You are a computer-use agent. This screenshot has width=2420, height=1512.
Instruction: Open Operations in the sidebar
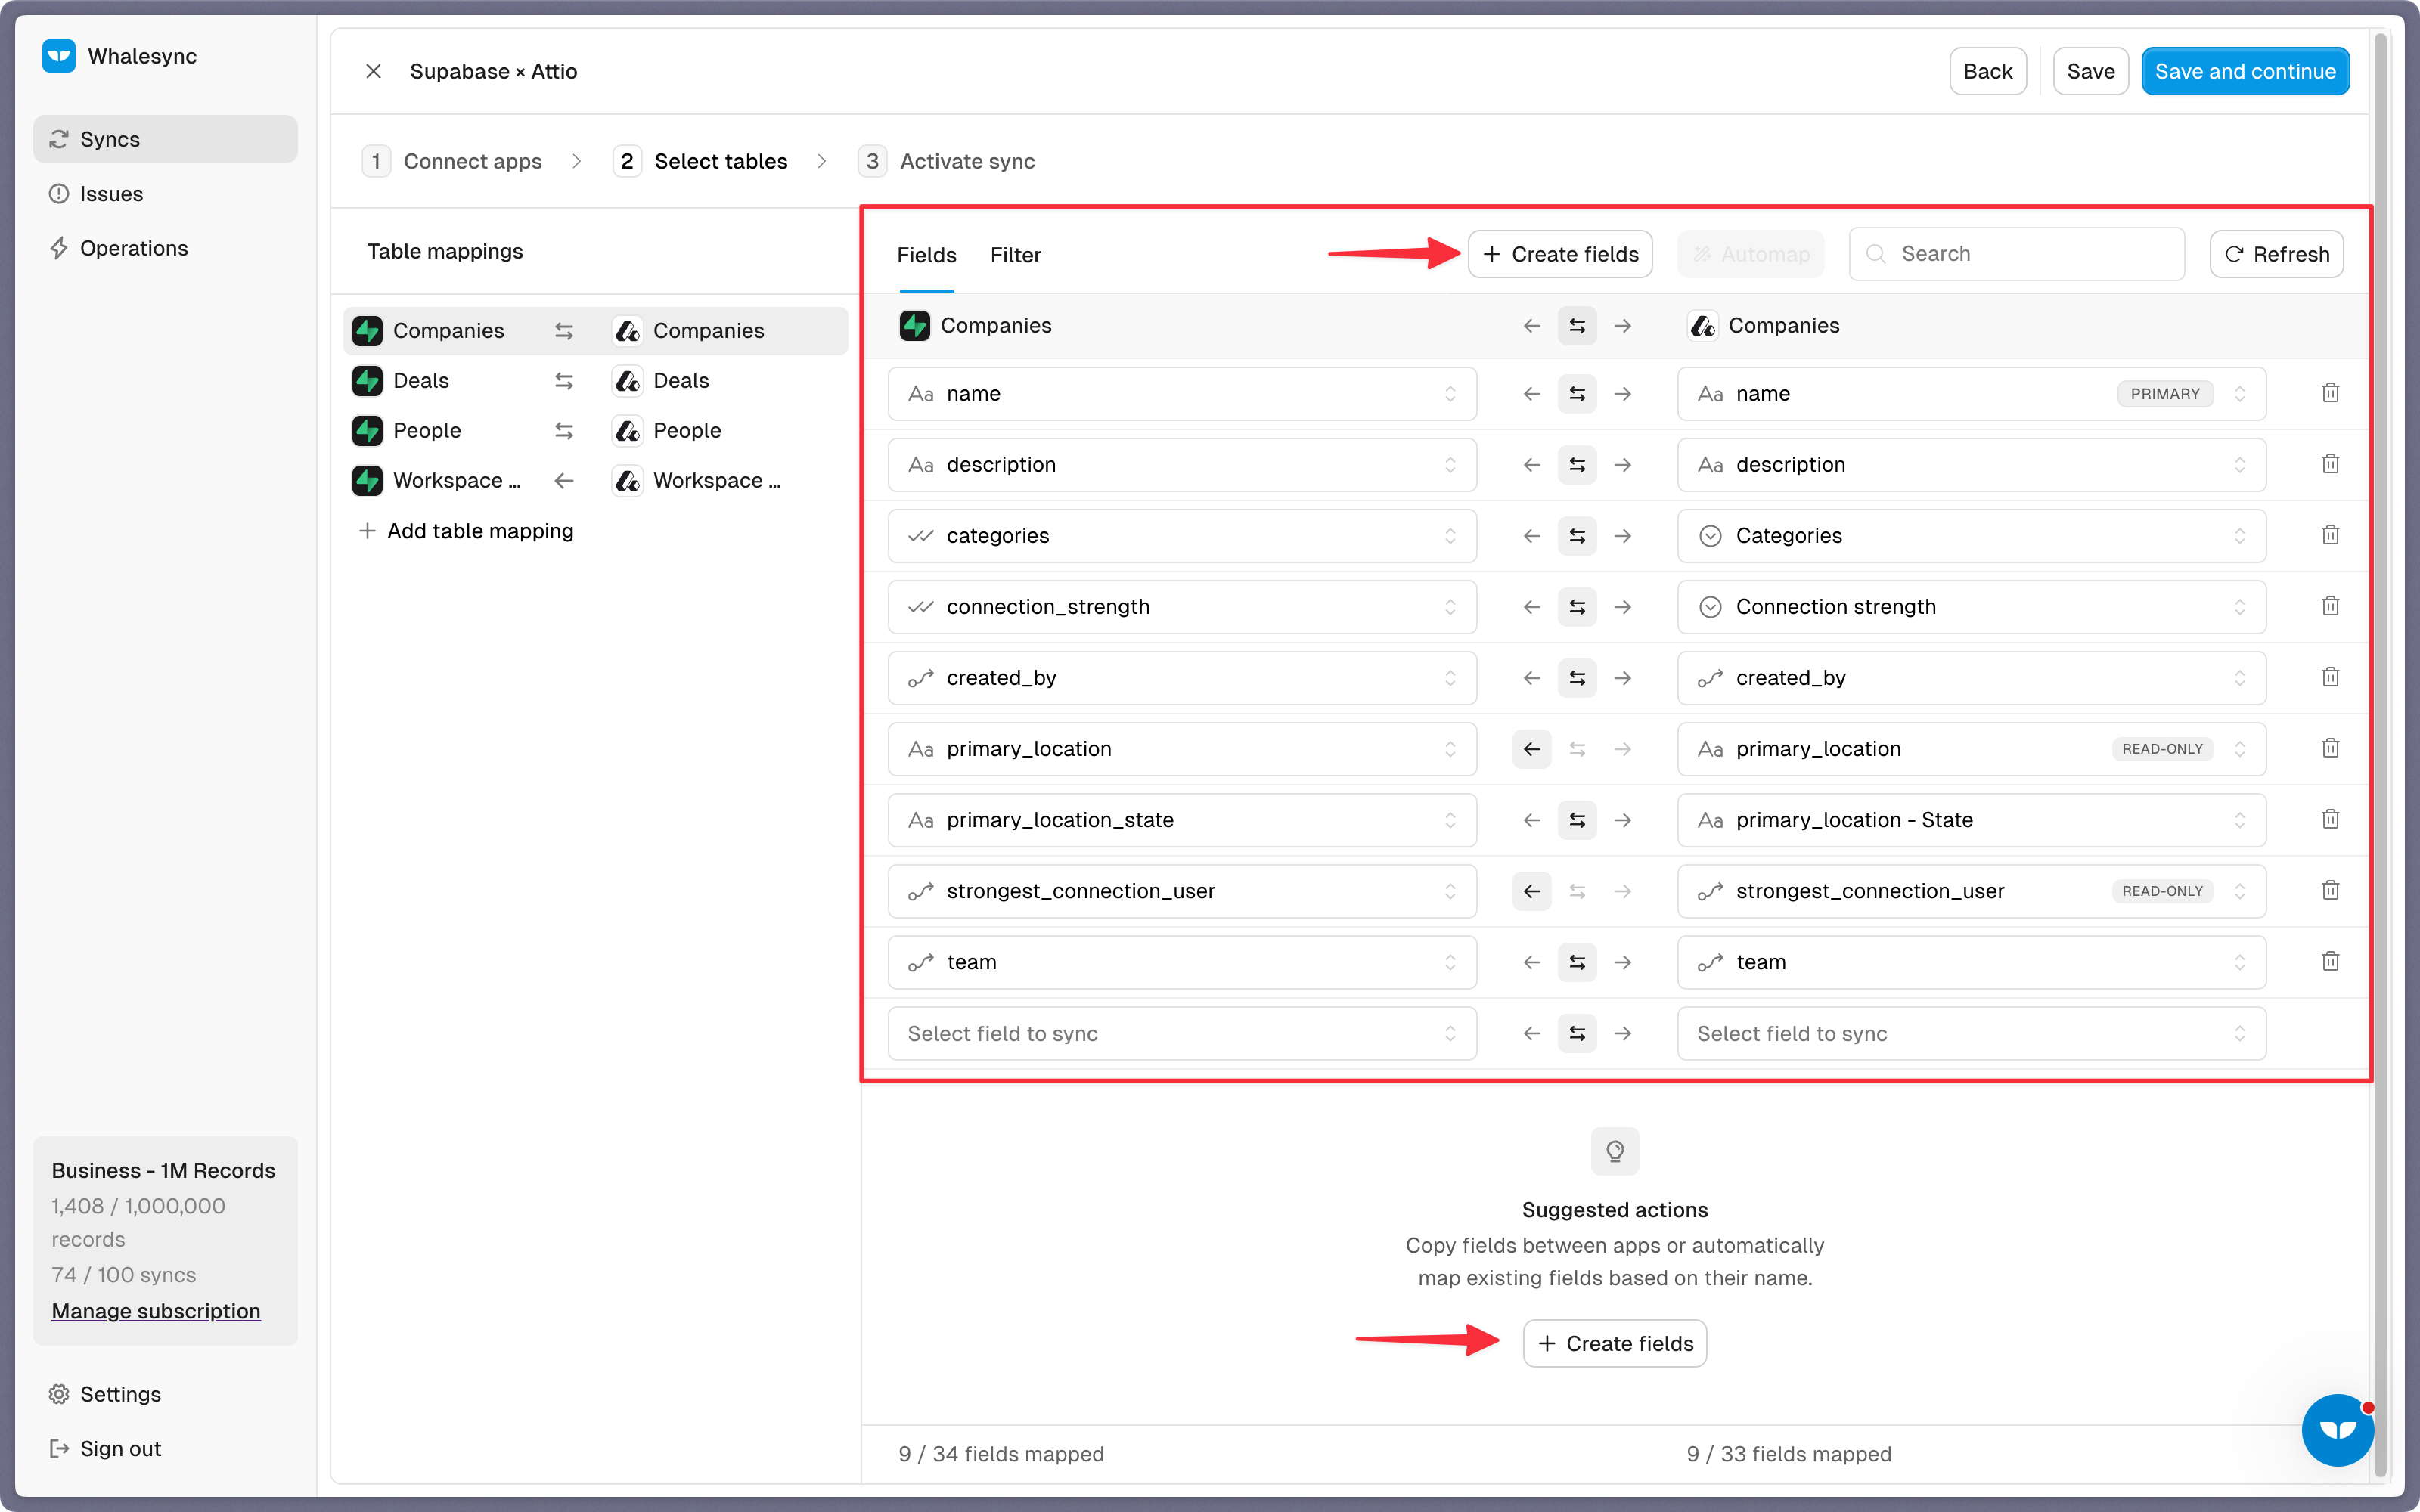tap(165, 248)
